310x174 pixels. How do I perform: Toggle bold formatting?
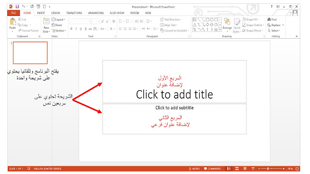(x=71, y=29)
